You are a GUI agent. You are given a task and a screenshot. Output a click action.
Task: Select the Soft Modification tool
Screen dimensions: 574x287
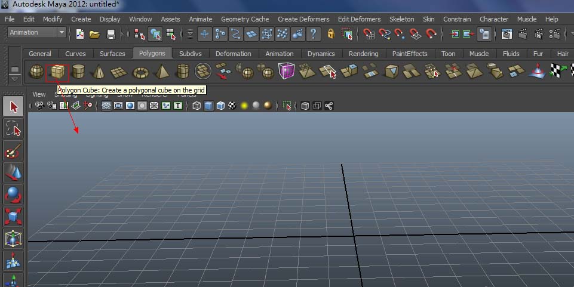click(14, 261)
